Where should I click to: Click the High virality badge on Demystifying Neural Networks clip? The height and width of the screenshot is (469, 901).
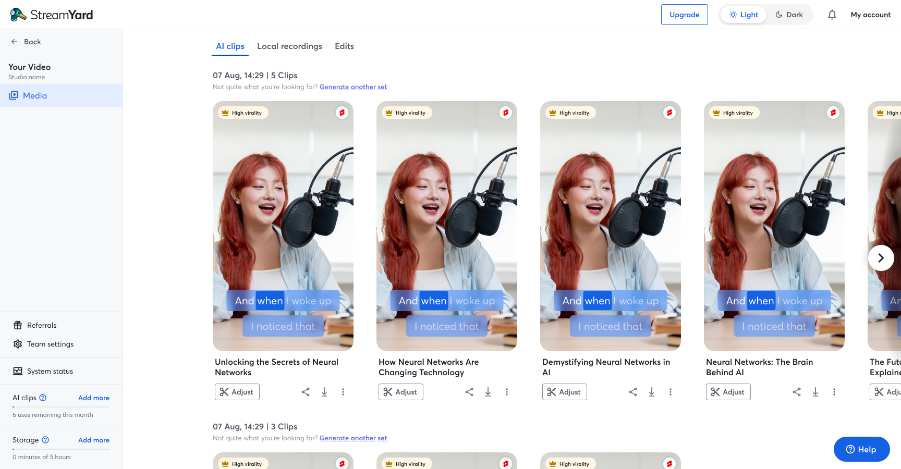point(570,113)
